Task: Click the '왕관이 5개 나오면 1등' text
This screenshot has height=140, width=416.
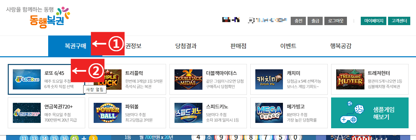Action: (385, 81)
